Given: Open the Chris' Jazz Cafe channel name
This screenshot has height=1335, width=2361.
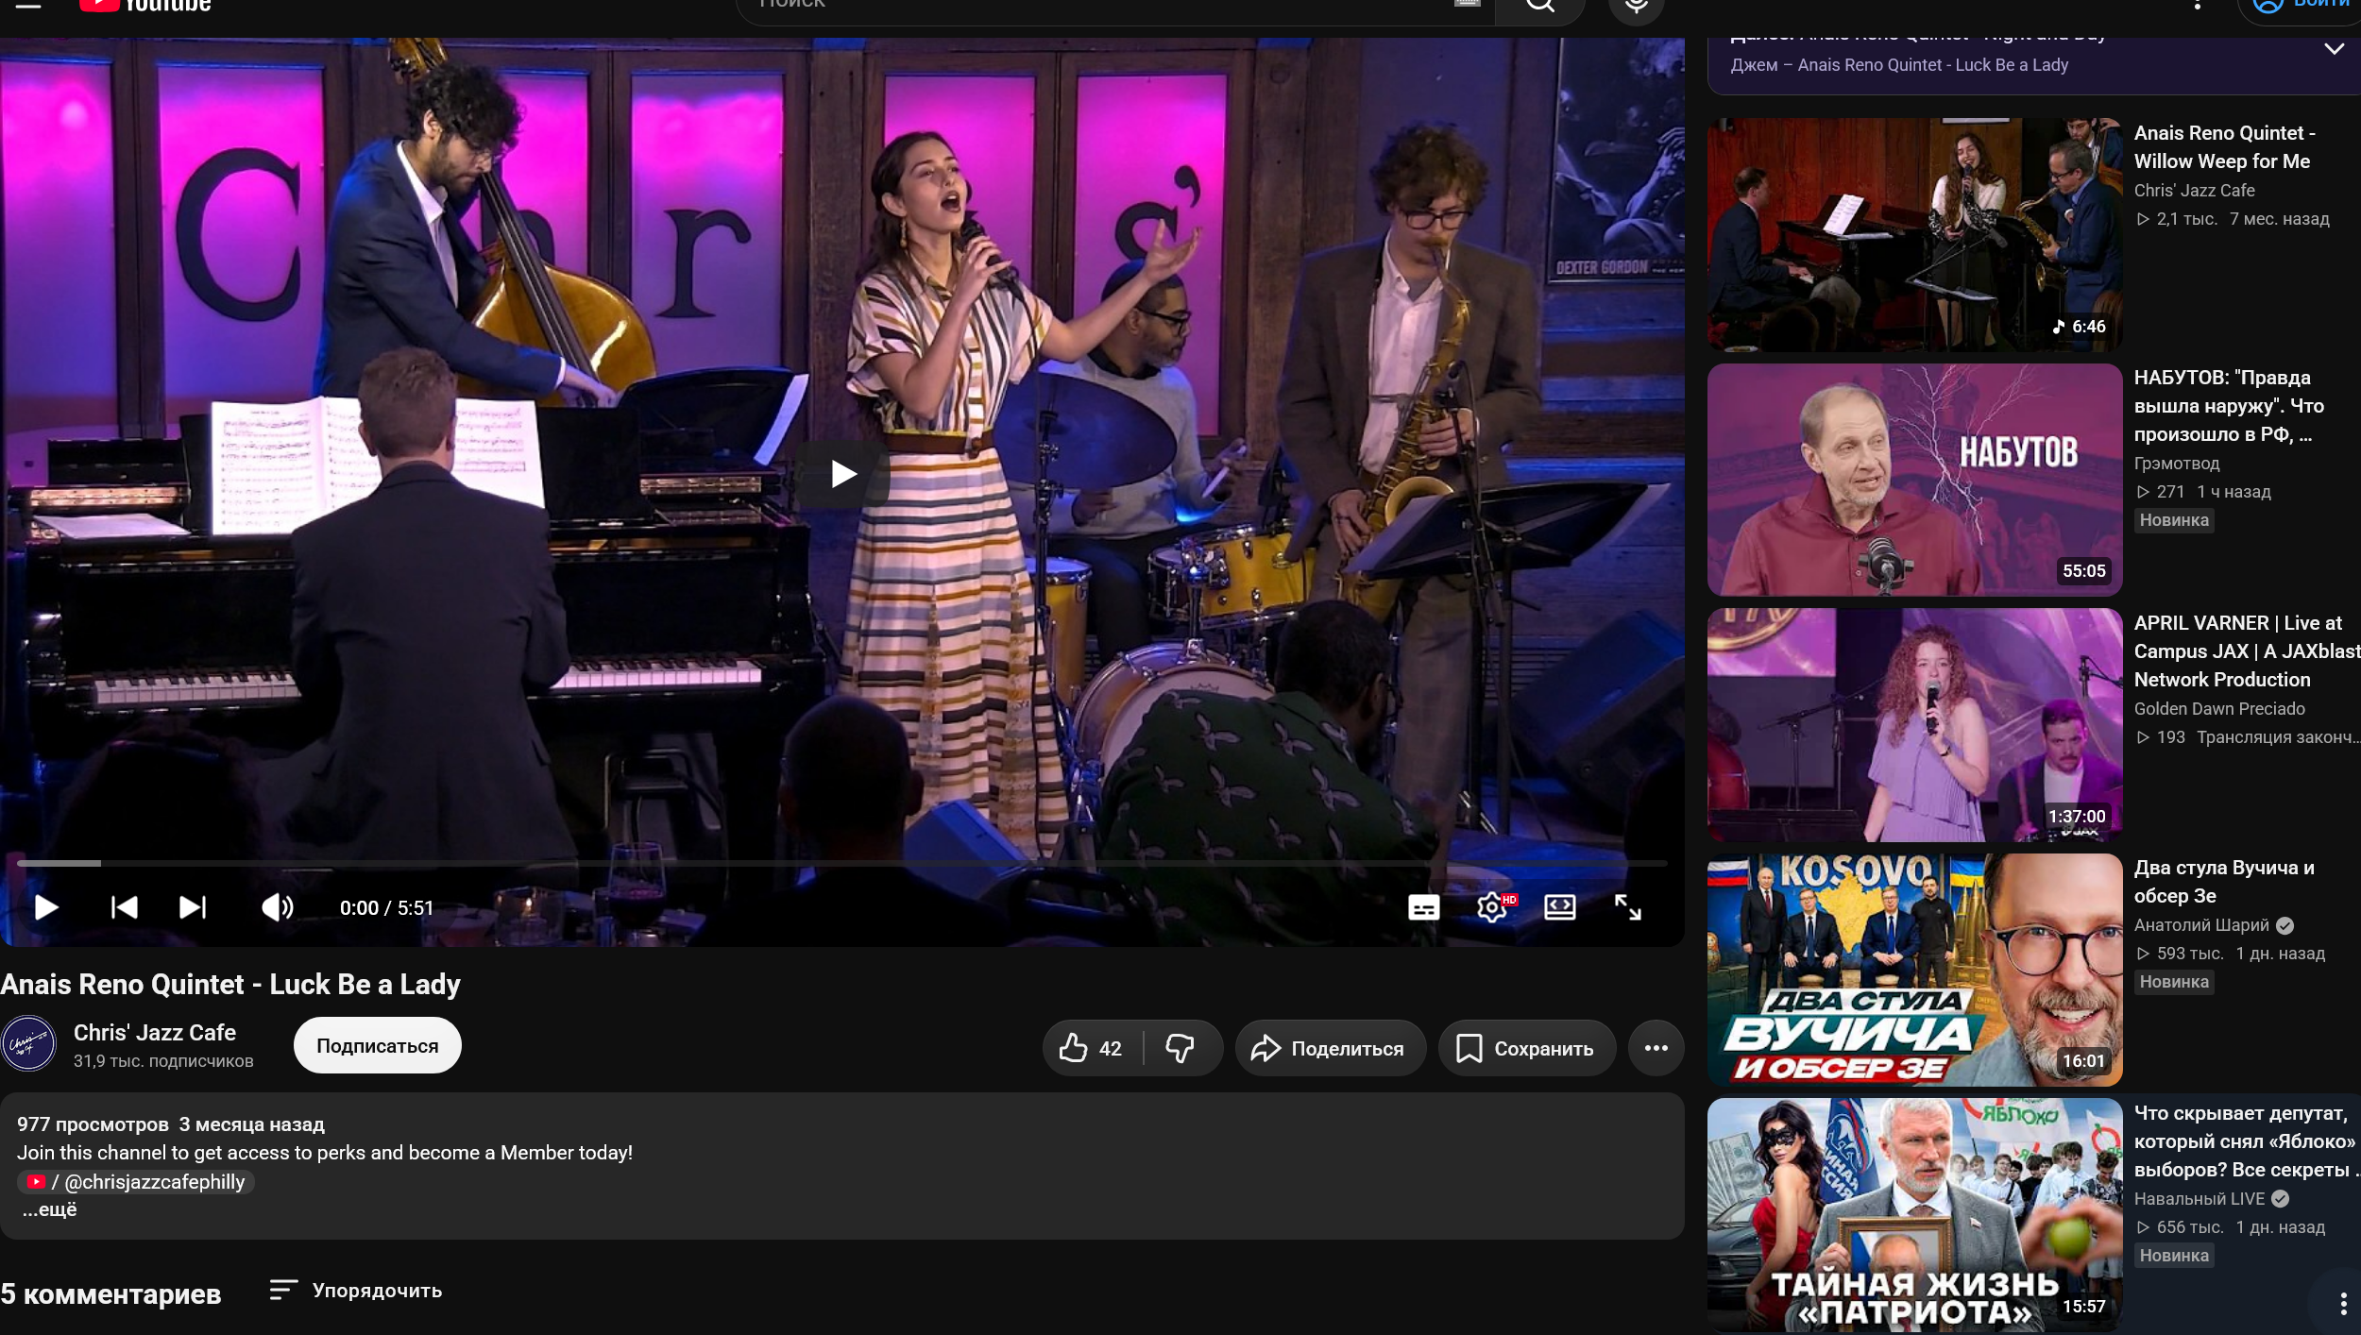Looking at the screenshot, I should tap(155, 1033).
